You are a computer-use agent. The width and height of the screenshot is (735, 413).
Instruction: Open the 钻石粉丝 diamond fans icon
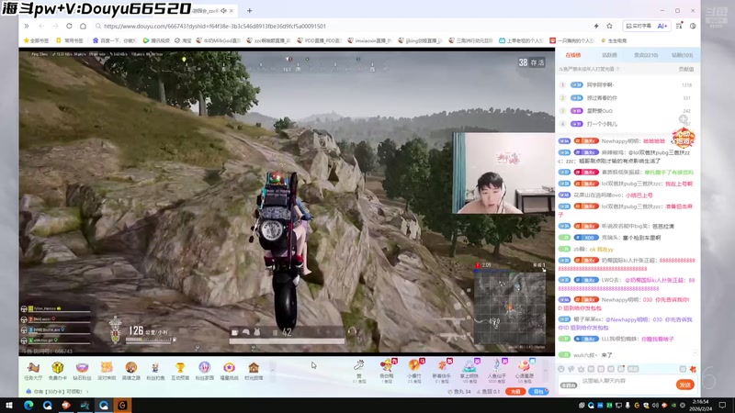(x=82, y=370)
